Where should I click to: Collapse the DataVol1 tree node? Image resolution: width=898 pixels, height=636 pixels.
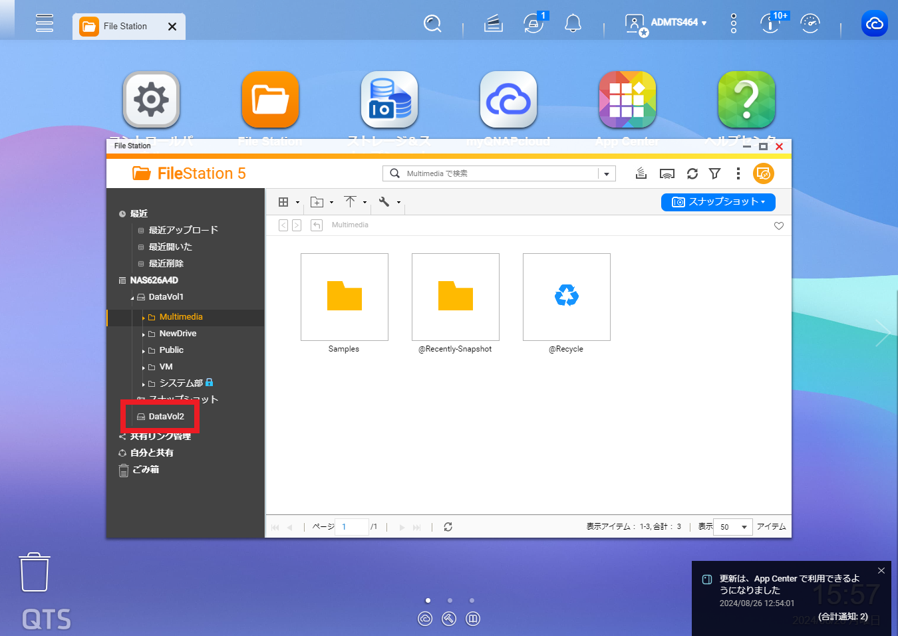[x=132, y=298]
